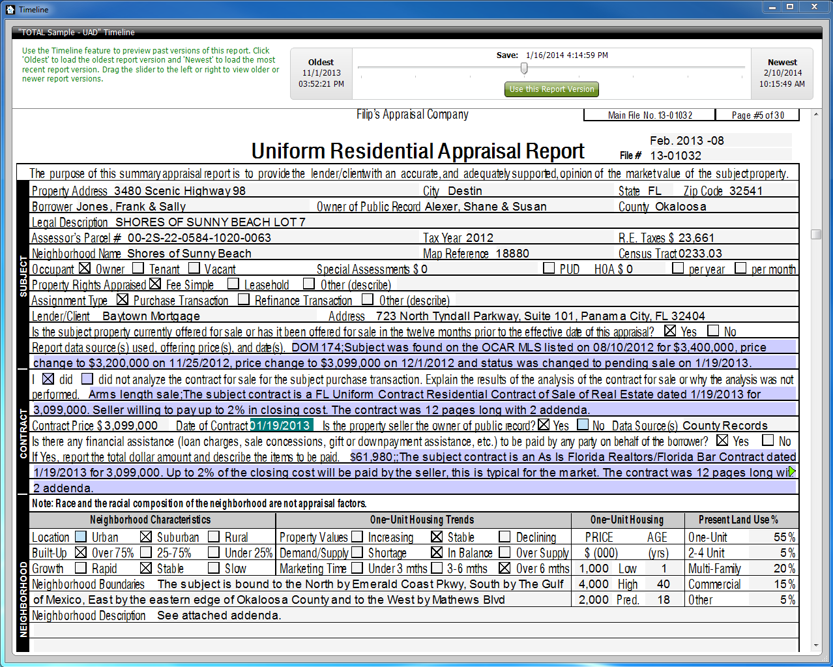Load the Oldest report version
This screenshot has width=833, height=667.
321,73
